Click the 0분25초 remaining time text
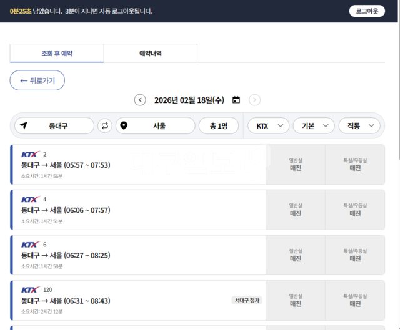The height and width of the screenshot is (330, 400). pos(21,11)
